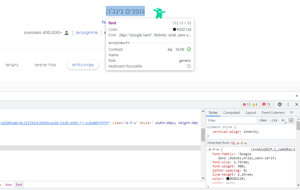Viewport: 300px width, 190px height.
Task: Click the color swatch in the inspect tooltip
Action: [174, 29]
